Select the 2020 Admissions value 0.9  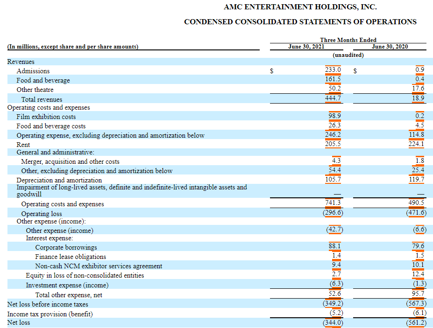click(x=419, y=70)
